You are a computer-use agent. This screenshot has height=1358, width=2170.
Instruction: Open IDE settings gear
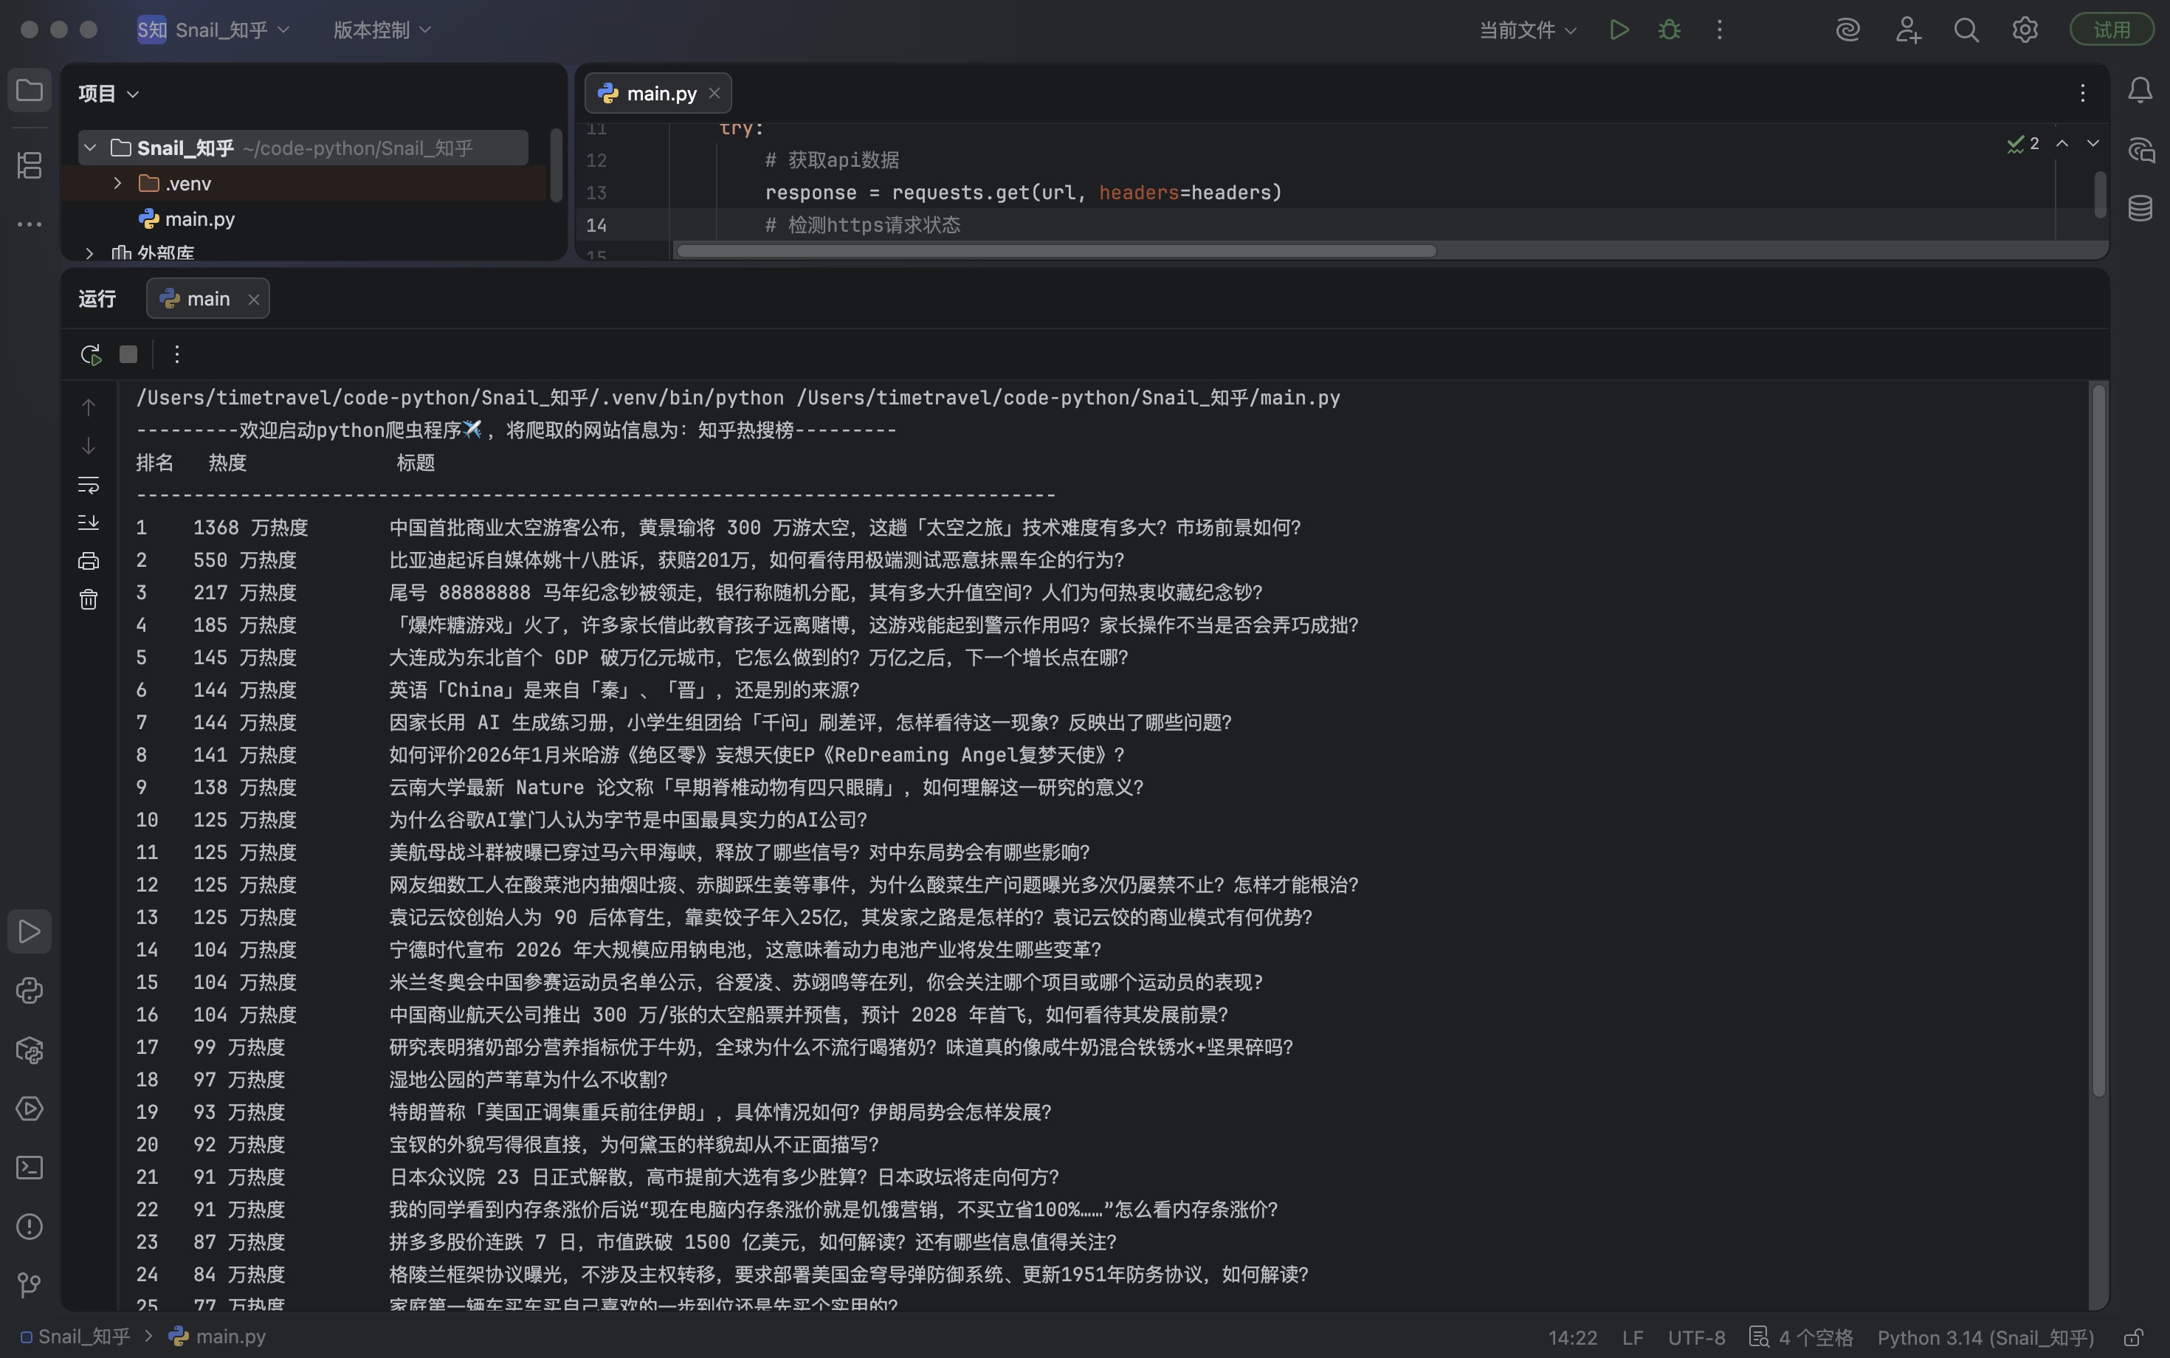(2025, 30)
